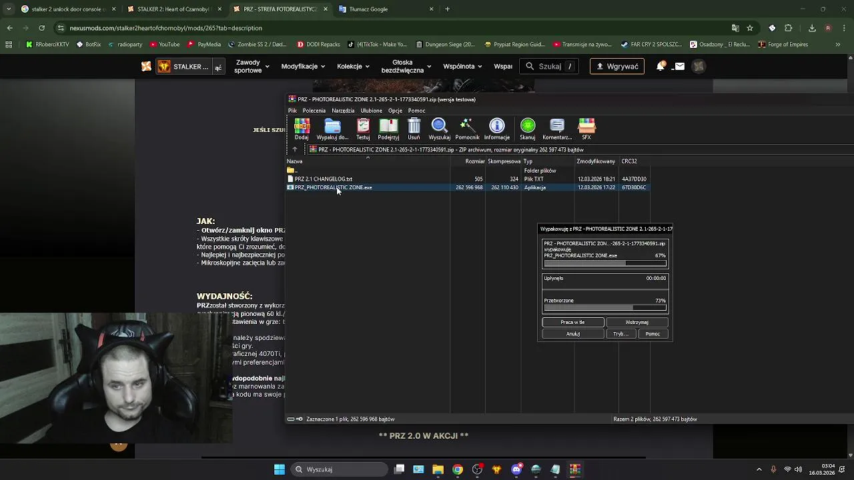Open the Pomoc menu in WinRAR
Viewport: 854px width, 480px height.
click(x=416, y=111)
